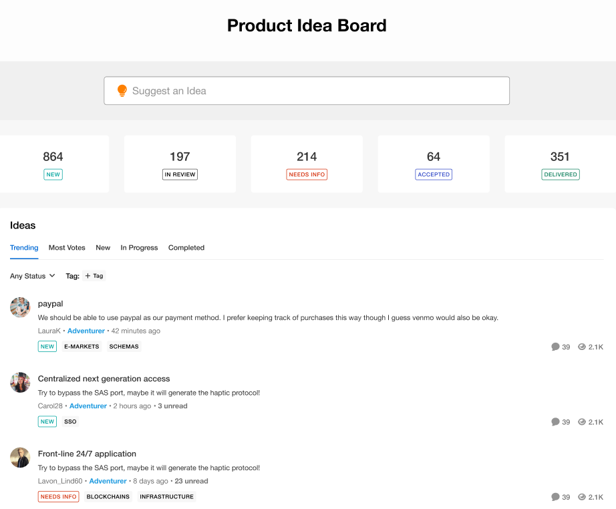Click the plus Tag filter button
Image resolution: width=616 pixels, height=509 pixels.
coord(94,276)
